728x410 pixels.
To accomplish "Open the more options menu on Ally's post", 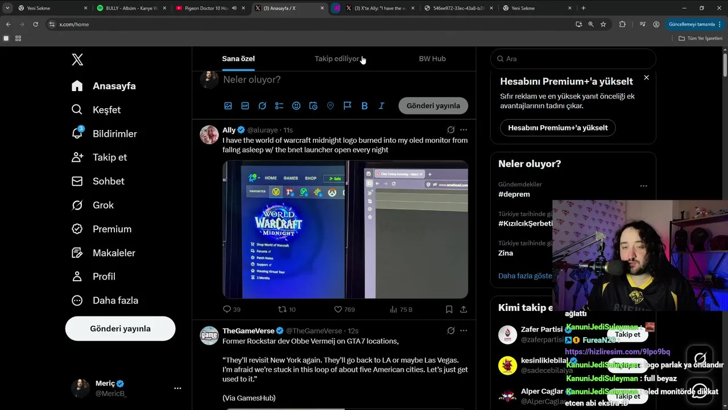I will (x=464, y=130).
